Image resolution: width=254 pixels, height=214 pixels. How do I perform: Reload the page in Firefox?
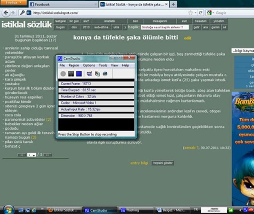click(201, 13)
